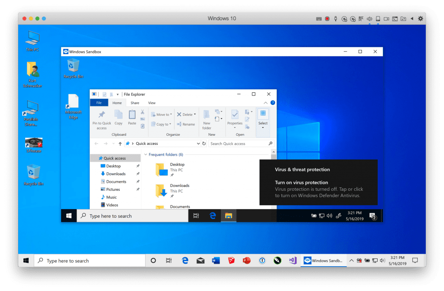Collapse the ribbon with the chevron
444x291 pixels.
(266, 103)
